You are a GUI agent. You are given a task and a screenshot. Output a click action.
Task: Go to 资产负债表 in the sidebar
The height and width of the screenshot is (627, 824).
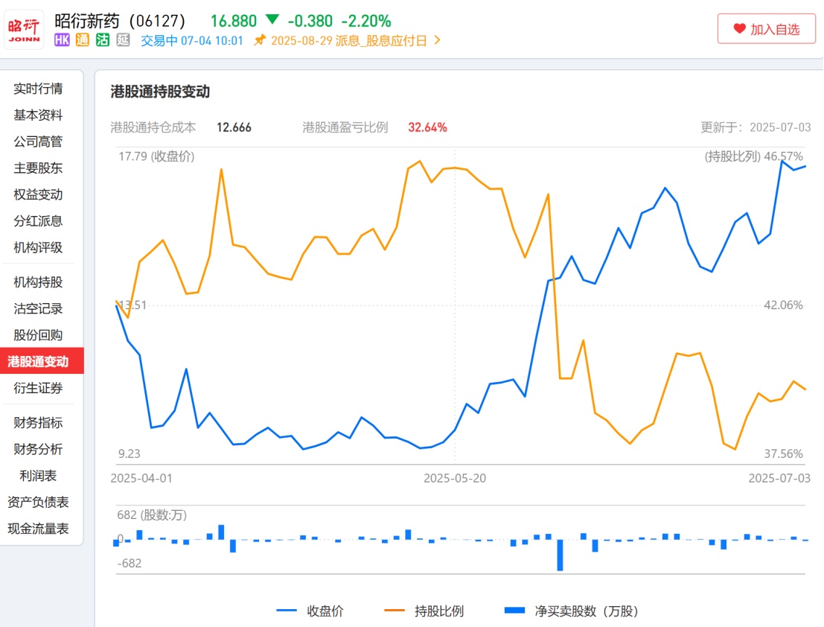(x=38, y=502)
